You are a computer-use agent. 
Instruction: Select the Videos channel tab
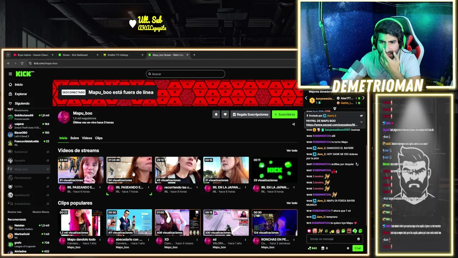(87, 138)
